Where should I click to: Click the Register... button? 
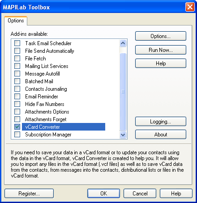coord(29,194)
